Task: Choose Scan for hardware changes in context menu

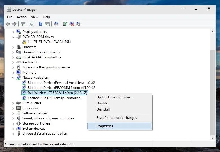Action: [x=119, y=118]
